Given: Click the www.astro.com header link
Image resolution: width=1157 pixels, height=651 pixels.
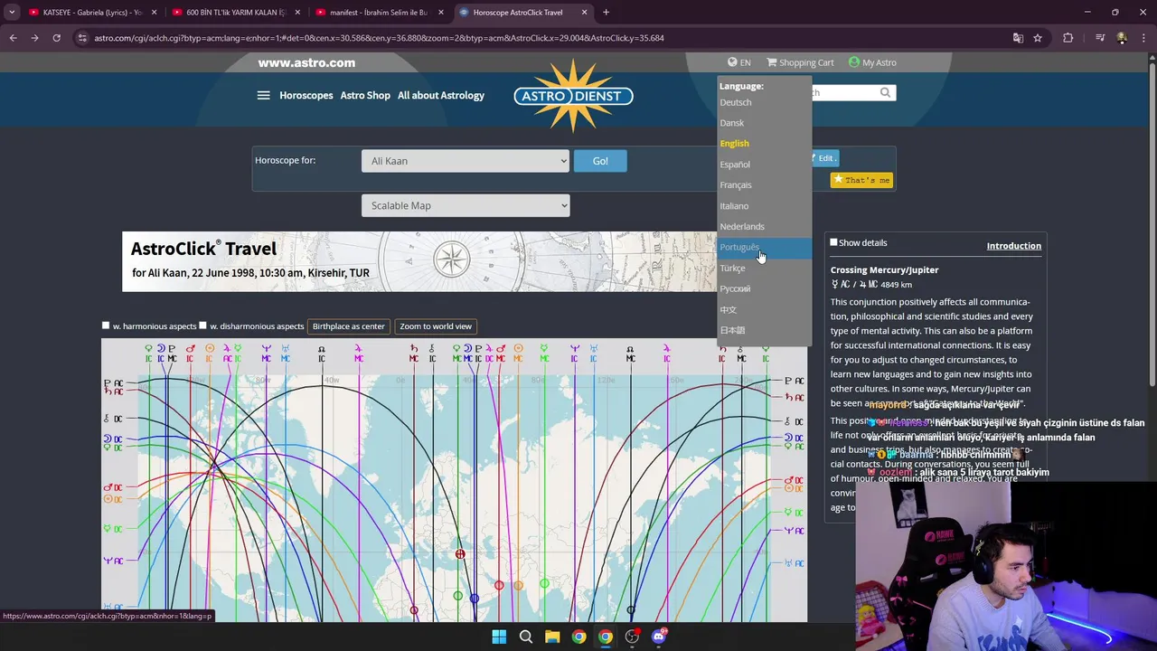Looking at the screenshot, I should pos(306,62).
